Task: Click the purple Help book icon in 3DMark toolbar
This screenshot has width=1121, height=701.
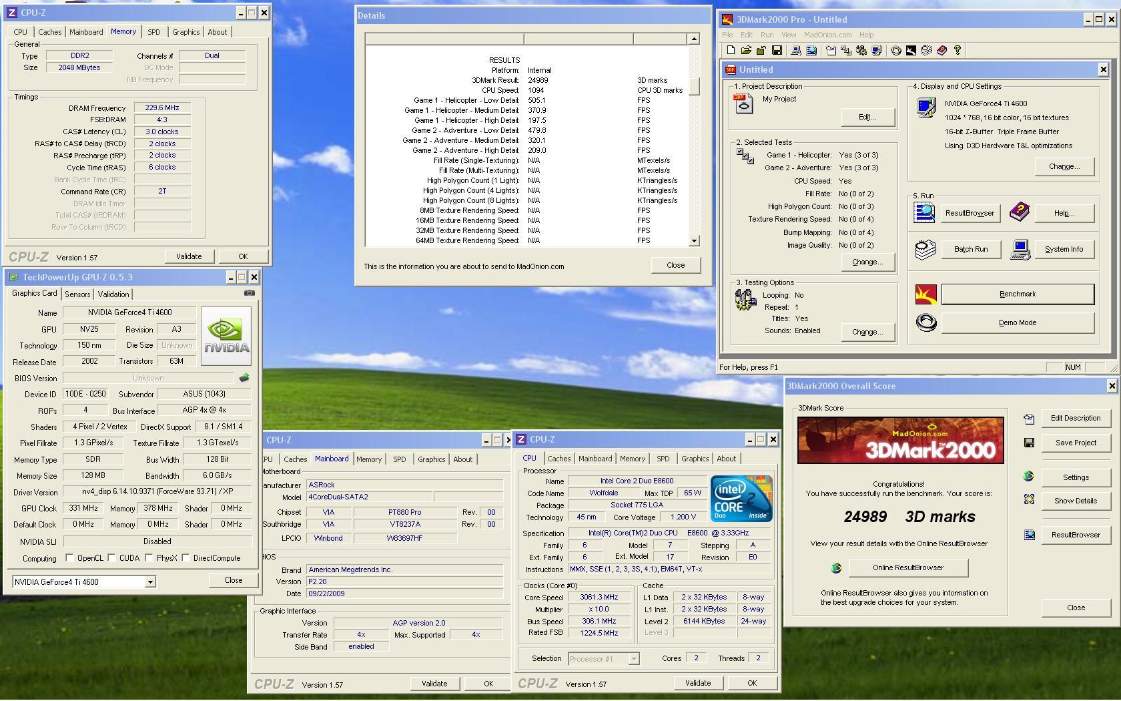Action: point(942,50)
